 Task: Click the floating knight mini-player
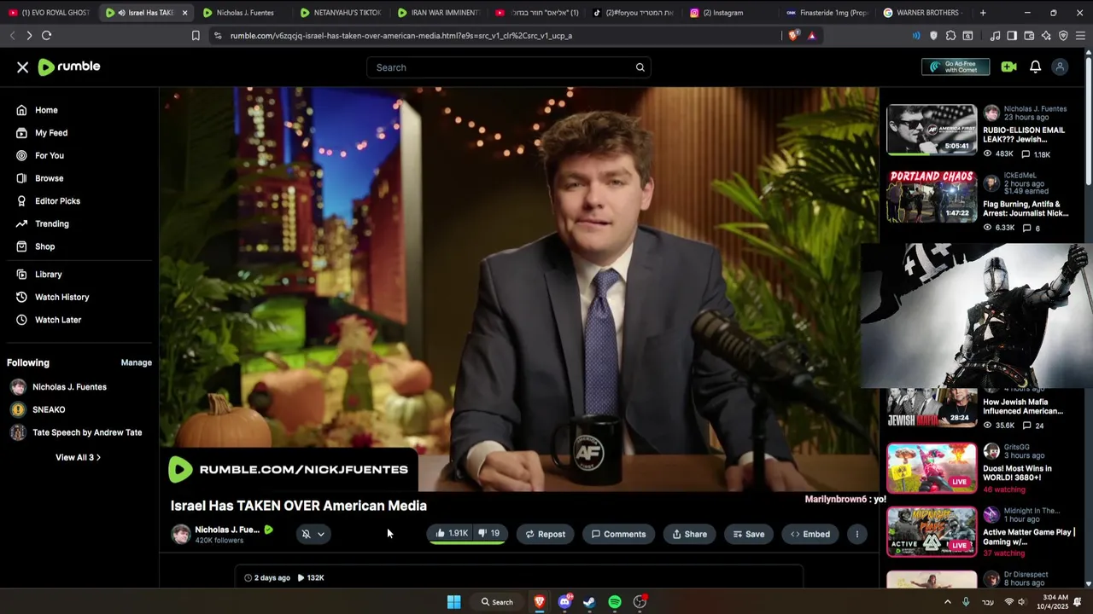[x=976, y=316]
